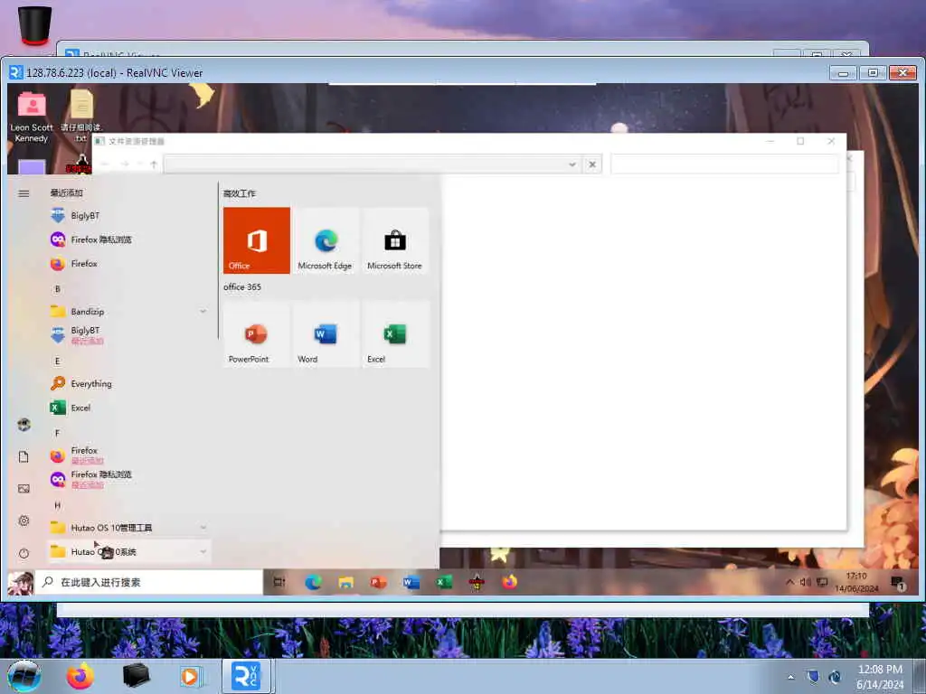
Task: Select the Leon Scott Kennedy desktop folder
Action: (32, 117)
